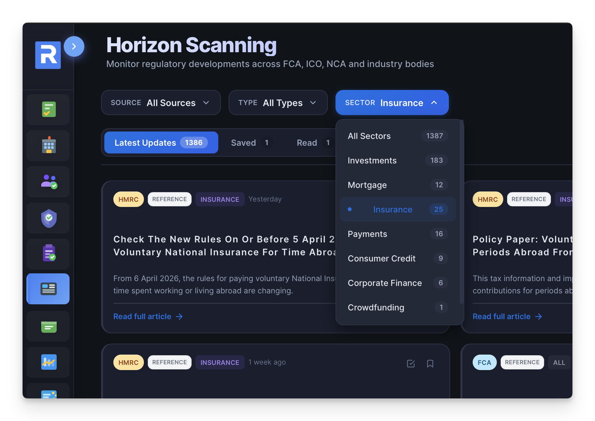Select the company building icon in sidebar
Image resolution: width=595 pixels, height=421 pixels.
[x=48, y=146]
